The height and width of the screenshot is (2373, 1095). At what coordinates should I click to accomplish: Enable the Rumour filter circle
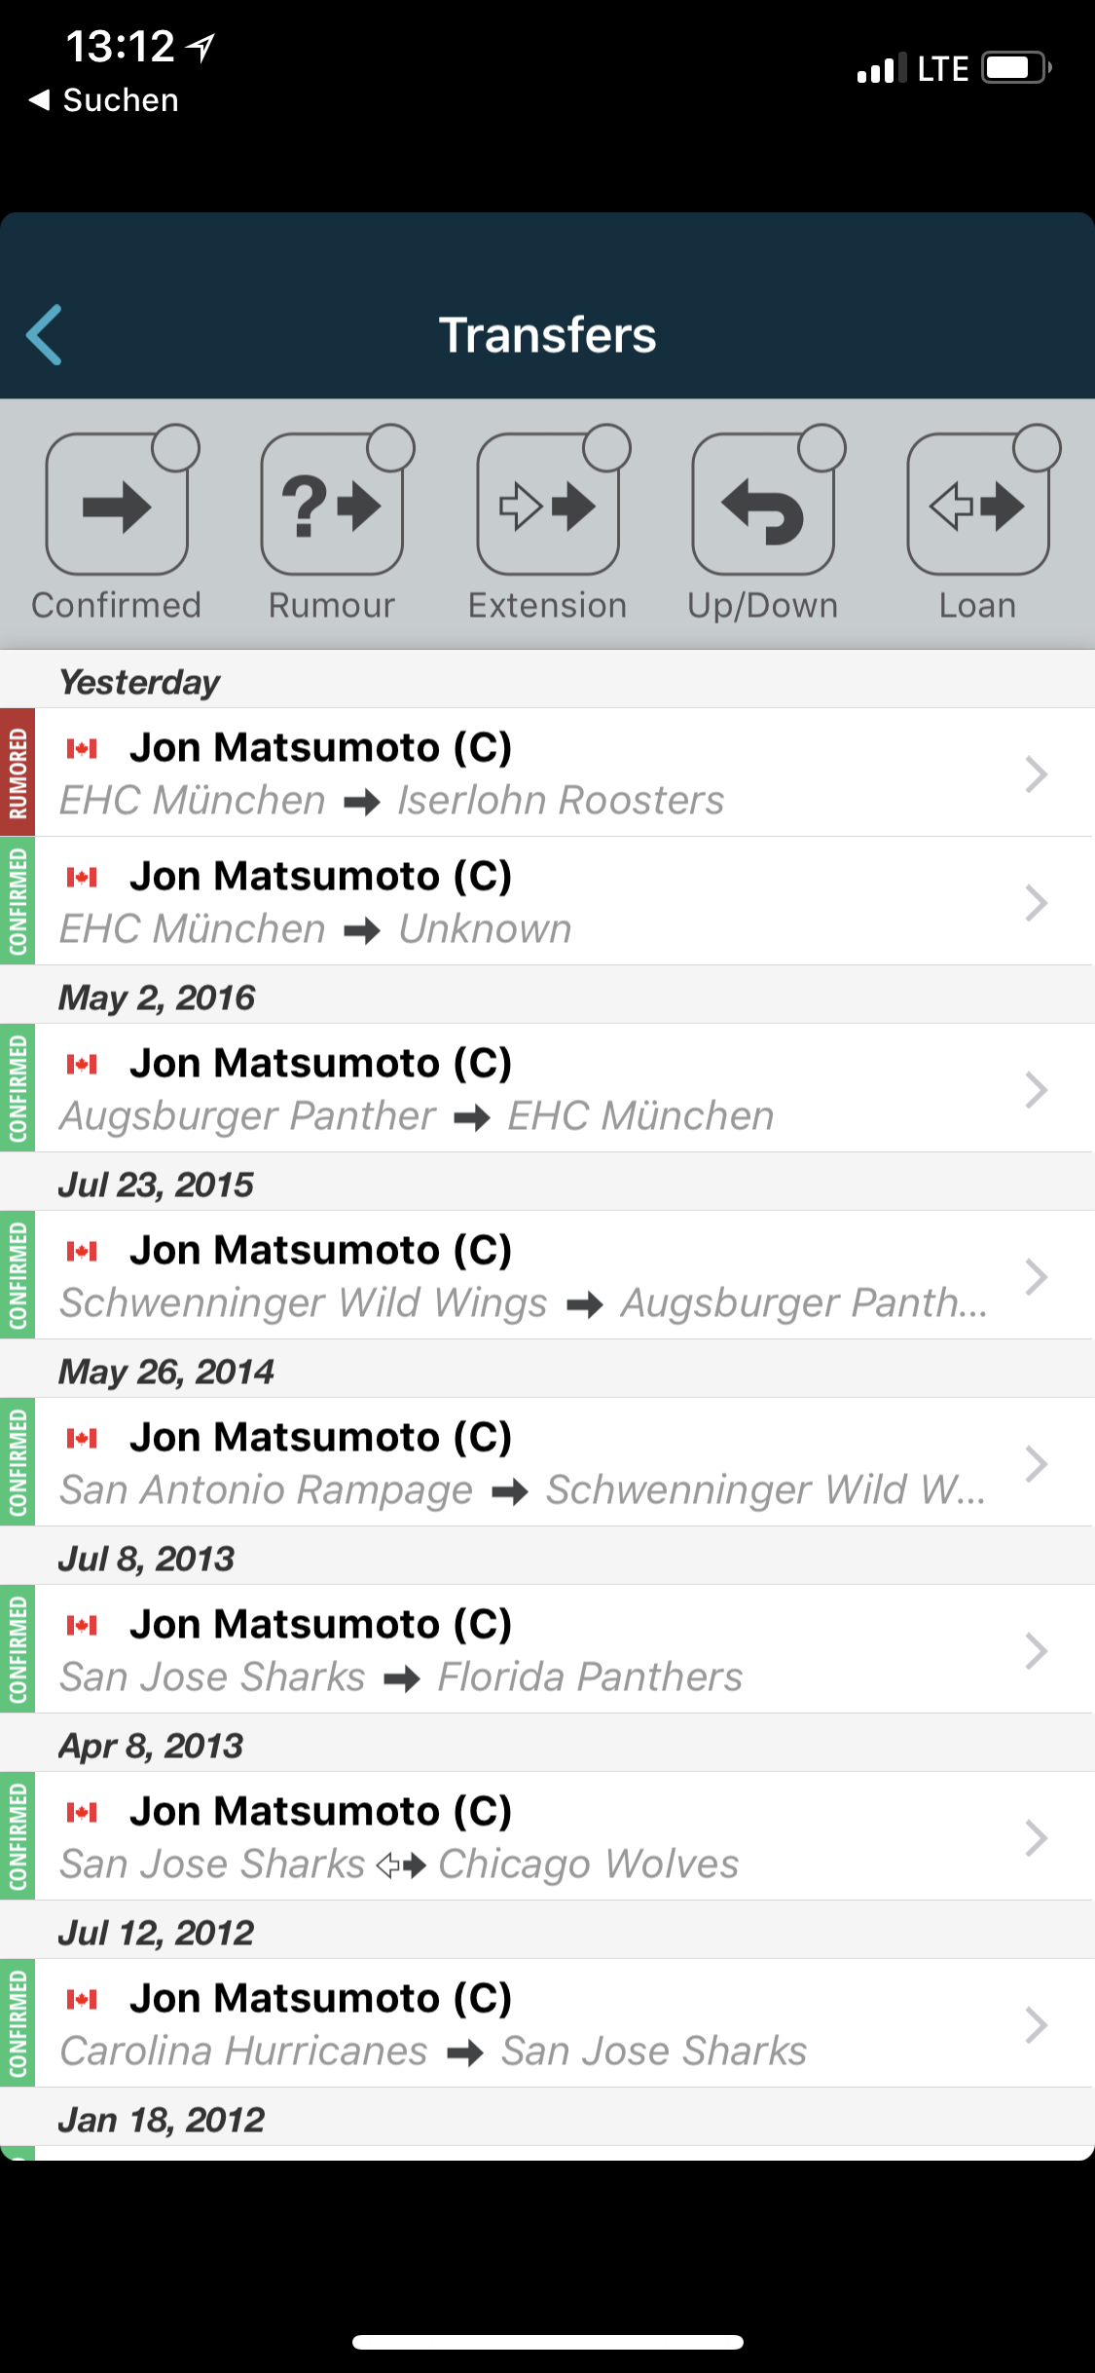(391, 448)
